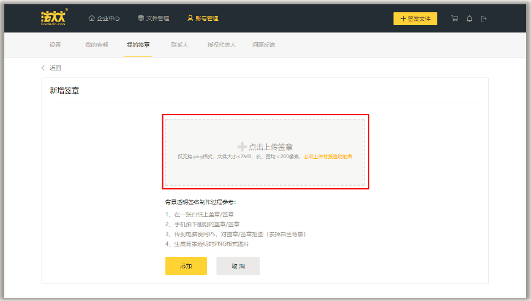Screen dimensions: 531x301
Task: Click the 点击上传签章 upload area
Action: pyautogui.click(x=265, y=152)
